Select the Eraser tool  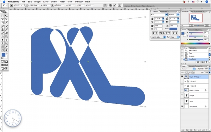pos(2,33)
